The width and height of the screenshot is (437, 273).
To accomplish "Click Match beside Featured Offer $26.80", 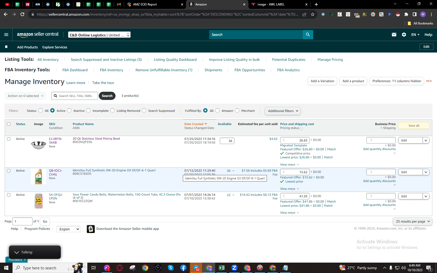I will [332, 149].
